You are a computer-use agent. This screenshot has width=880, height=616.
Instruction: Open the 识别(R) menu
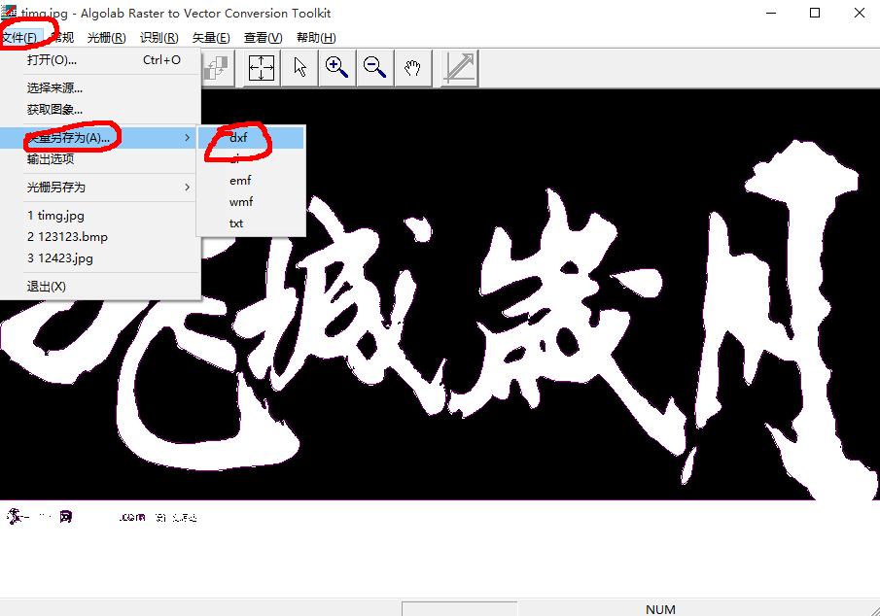pos(158,37)
